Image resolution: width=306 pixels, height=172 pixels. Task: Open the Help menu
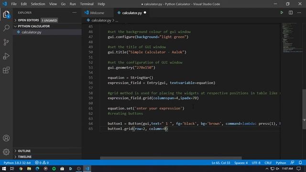(101, 4)
